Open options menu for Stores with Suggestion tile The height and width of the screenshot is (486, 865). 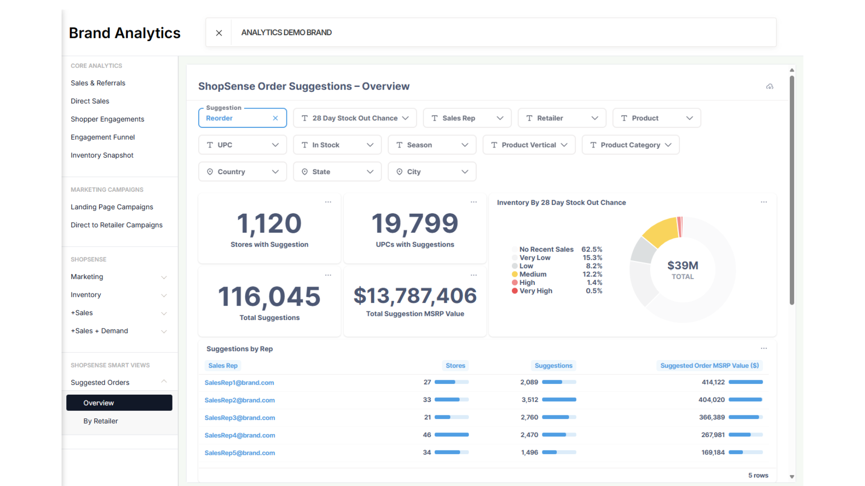[328, 202]
